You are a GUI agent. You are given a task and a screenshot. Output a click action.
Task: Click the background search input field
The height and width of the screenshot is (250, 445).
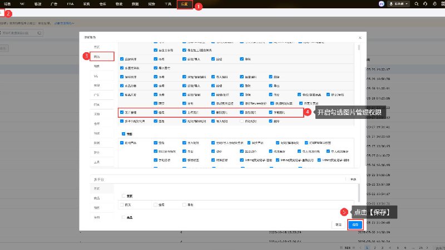[19, 33]
